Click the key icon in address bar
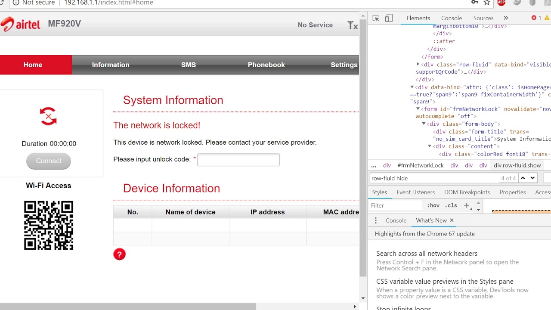Viewport: 551px width, 310px height. pyautogui.click(x=475, y=3)
